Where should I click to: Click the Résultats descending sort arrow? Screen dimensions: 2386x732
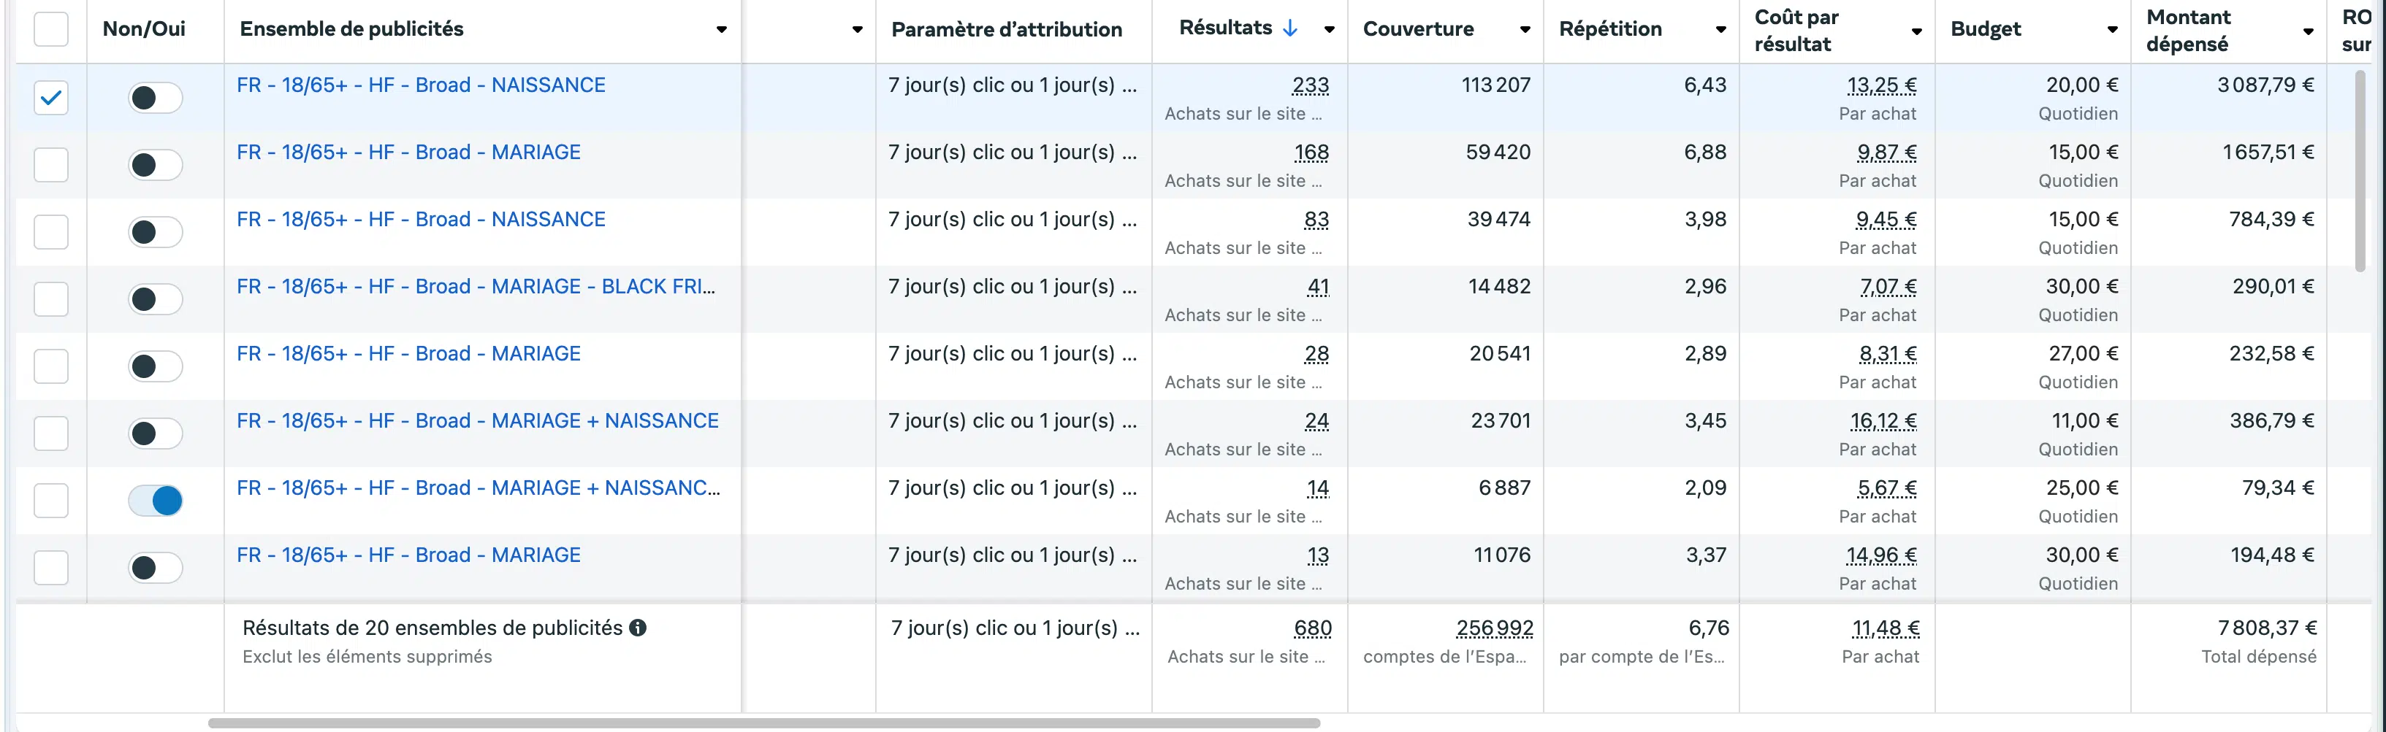click(1289, 28)
